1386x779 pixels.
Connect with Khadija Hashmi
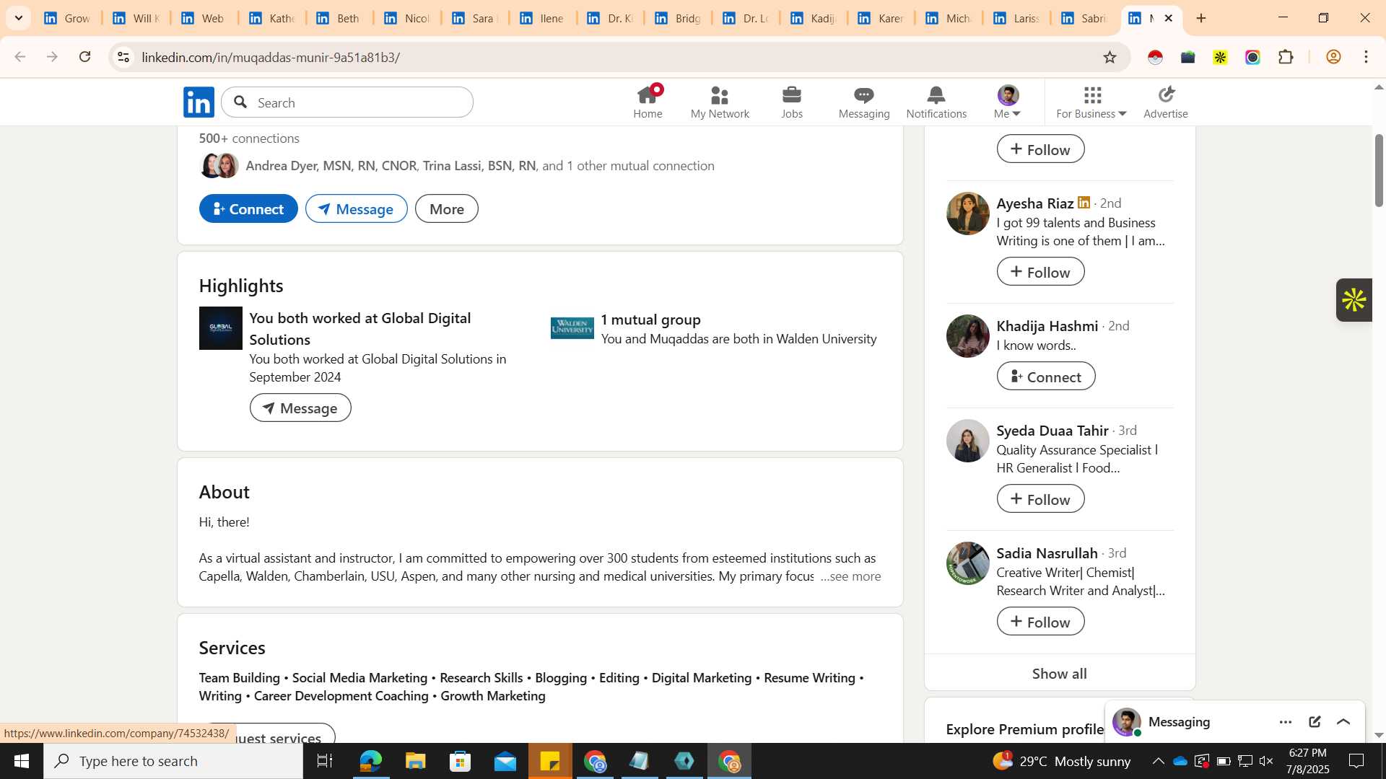tap(1046, 377)
